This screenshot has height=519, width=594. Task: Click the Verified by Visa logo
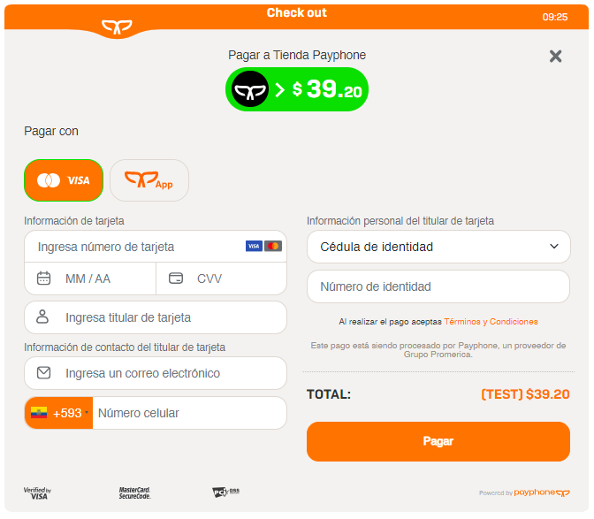coord(37,493)
